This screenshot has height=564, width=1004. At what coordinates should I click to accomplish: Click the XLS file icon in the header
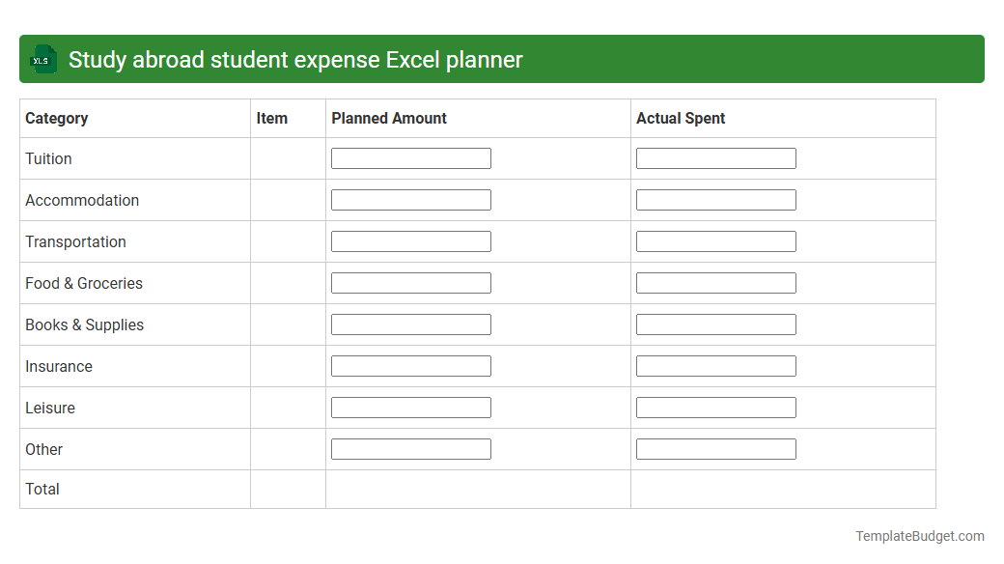click(42, 59)
